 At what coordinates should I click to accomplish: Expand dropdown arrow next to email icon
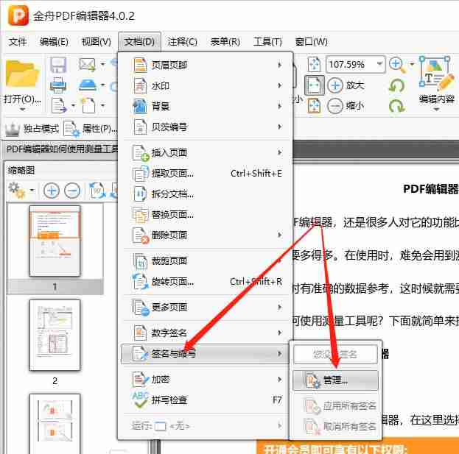(102, 64)
